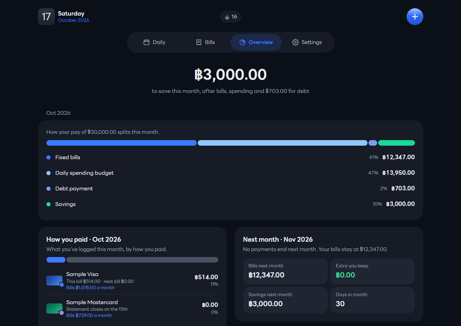Click the Debt payment legend label

point(74,189)
